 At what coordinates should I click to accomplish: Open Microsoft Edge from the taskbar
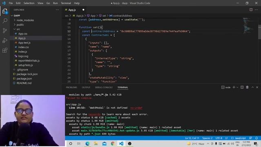87,144
